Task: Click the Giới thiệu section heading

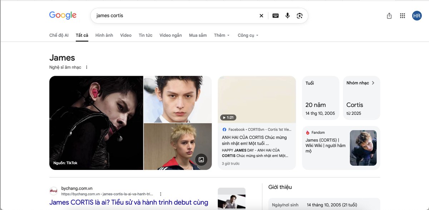Action: point(280,187)
